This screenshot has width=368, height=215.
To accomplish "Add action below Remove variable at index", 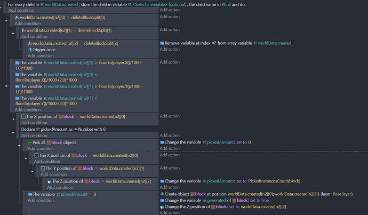I will pyautogui.click(x=170, y=49).
